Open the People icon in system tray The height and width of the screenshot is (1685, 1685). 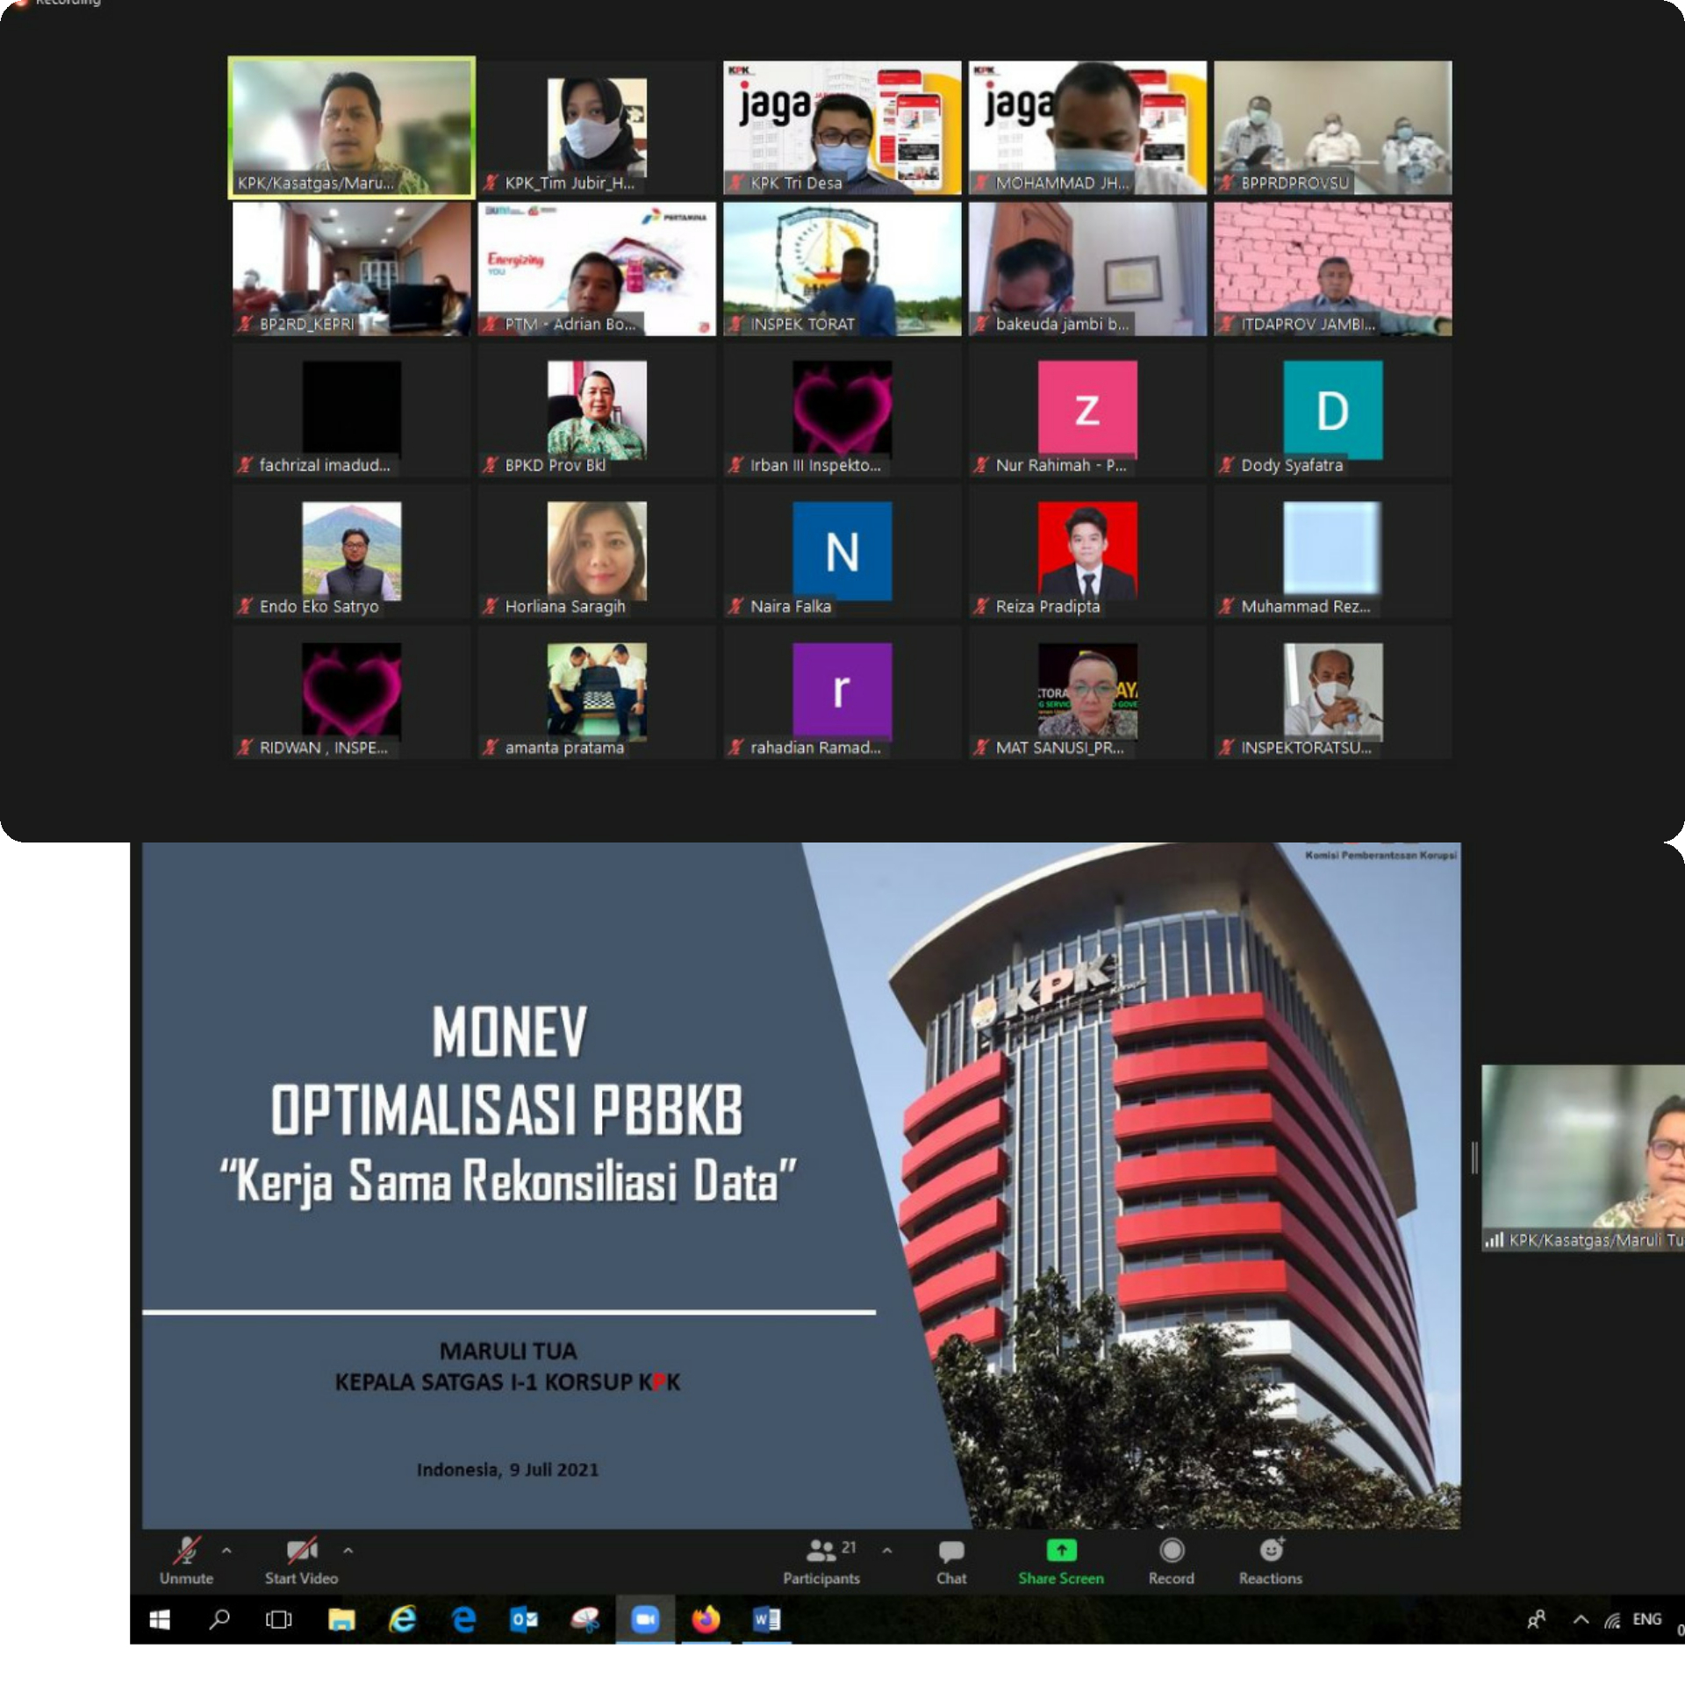1536,1619
